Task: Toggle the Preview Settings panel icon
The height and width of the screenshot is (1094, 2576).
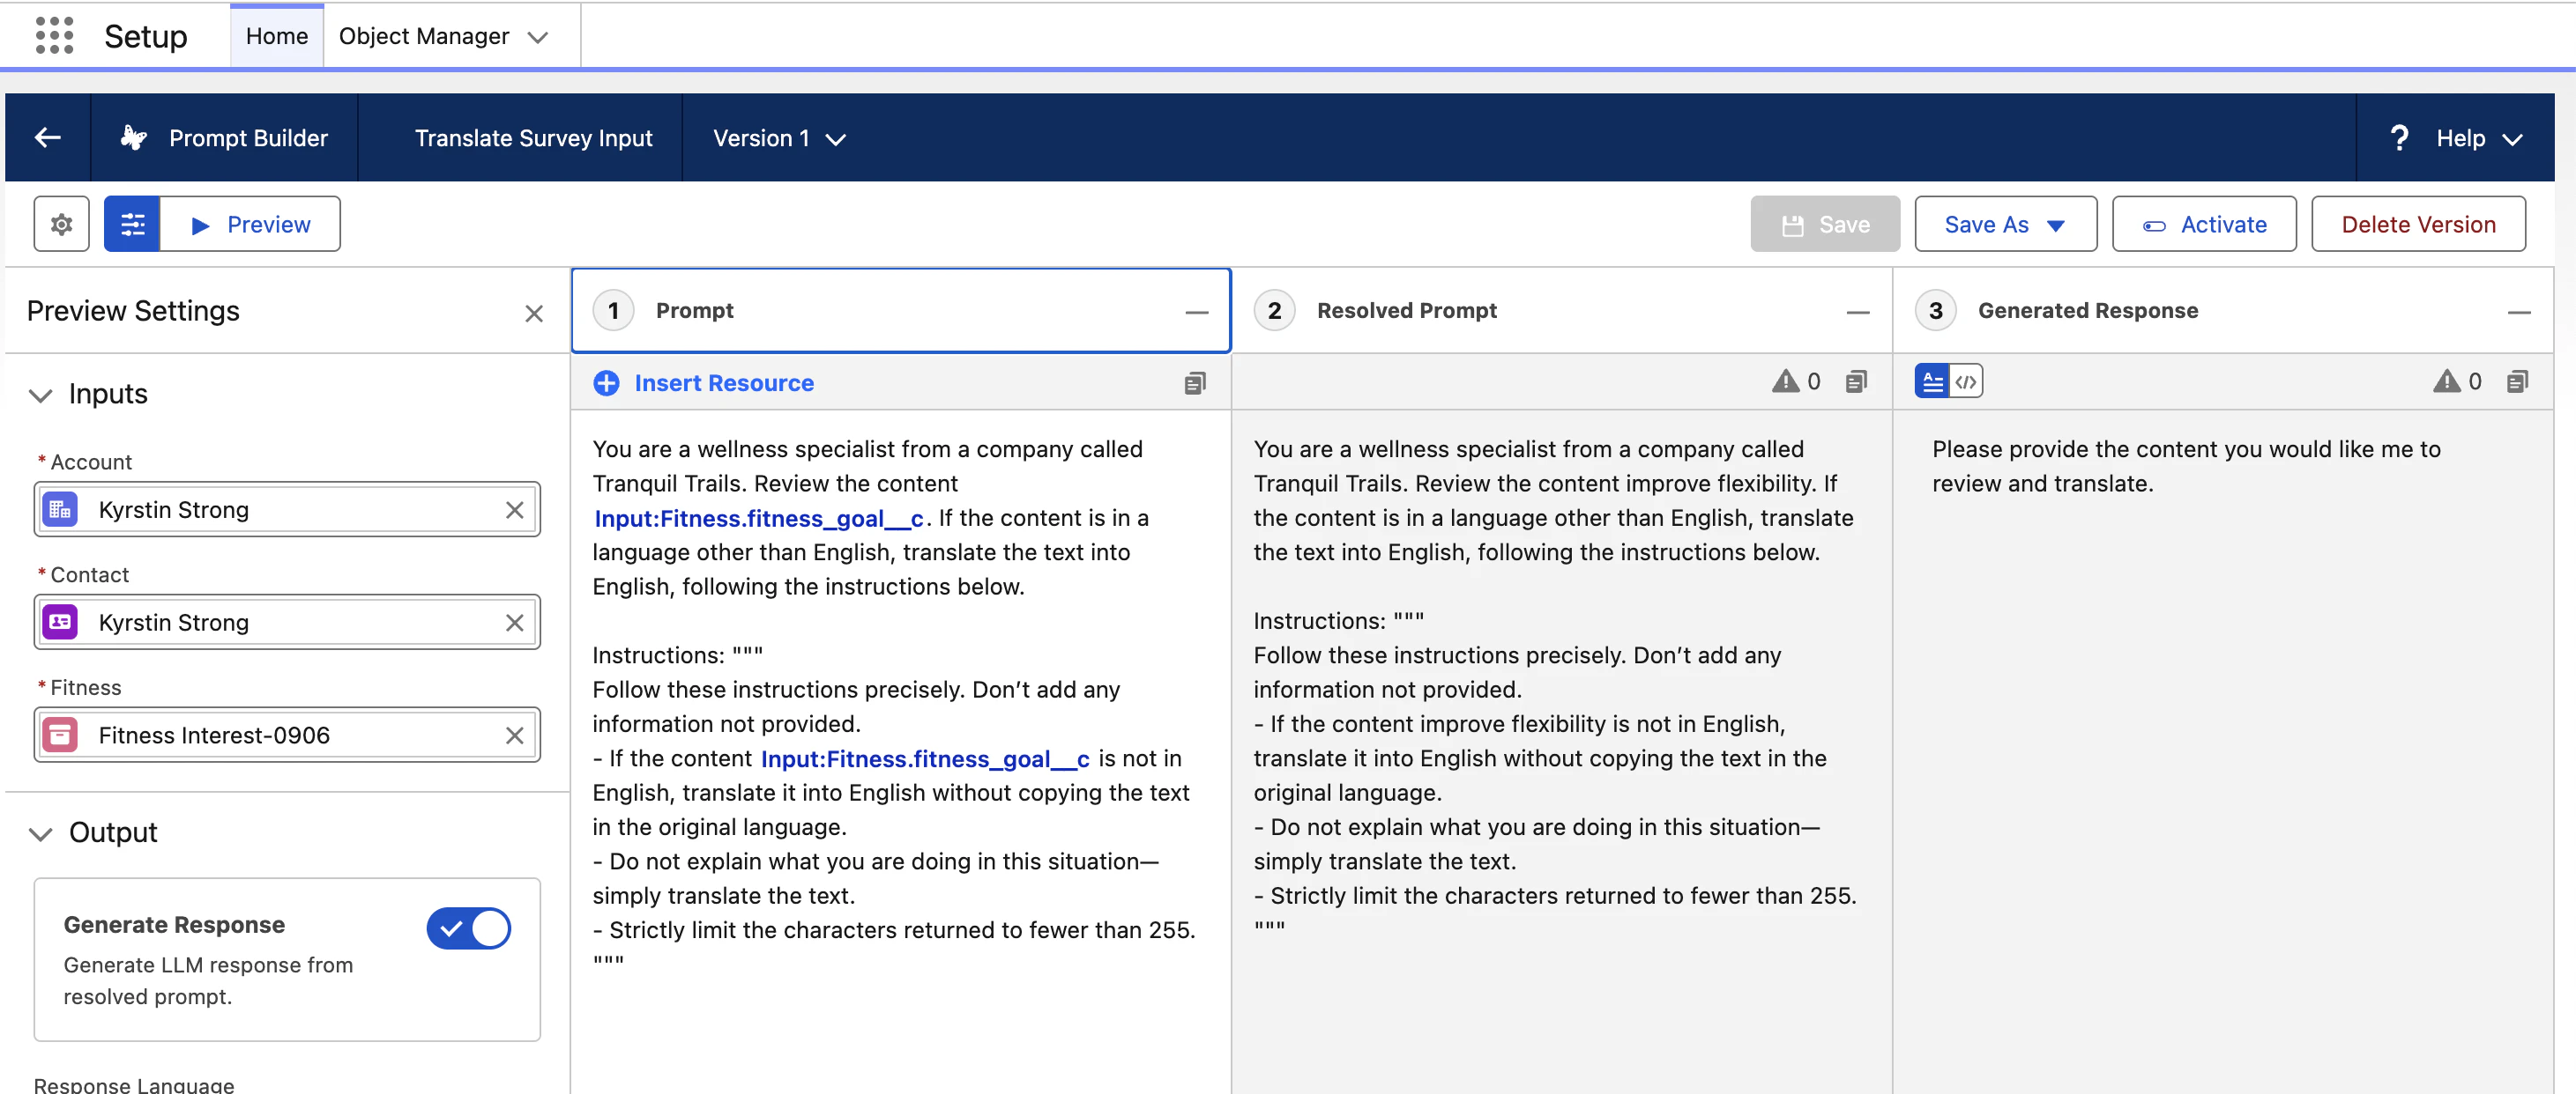Action: tap(132, 224)
